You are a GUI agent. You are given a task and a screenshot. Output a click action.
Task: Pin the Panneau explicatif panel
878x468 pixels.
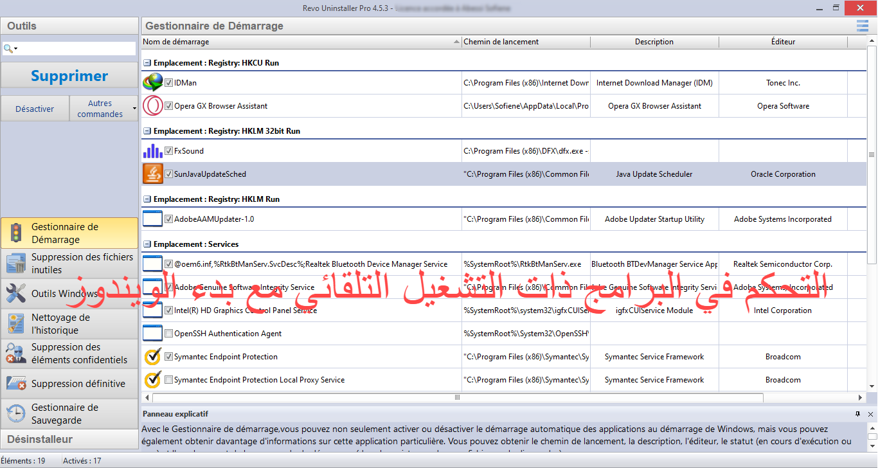tap(857, 414)
